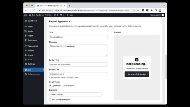Click the WordPress logo in admin bar

pos(26,15)
